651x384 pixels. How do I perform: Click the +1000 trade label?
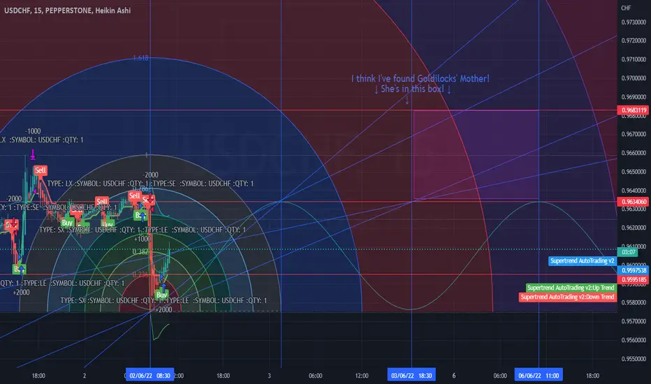point(142,239)
